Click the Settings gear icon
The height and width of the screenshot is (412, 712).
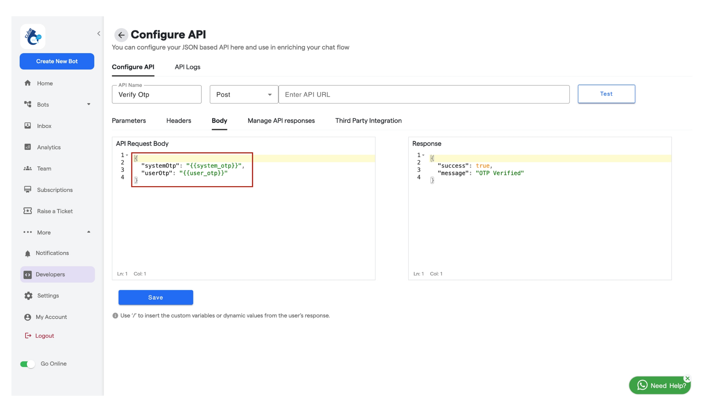(x=28, y=296)
